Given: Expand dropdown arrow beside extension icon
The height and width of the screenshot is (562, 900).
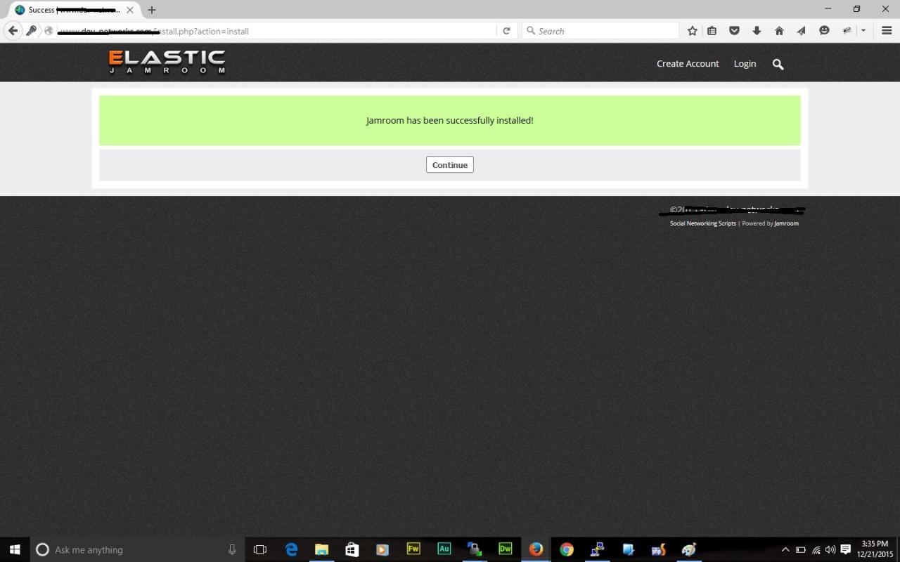Looking at the screenshot, I should (x=863, y=31).
